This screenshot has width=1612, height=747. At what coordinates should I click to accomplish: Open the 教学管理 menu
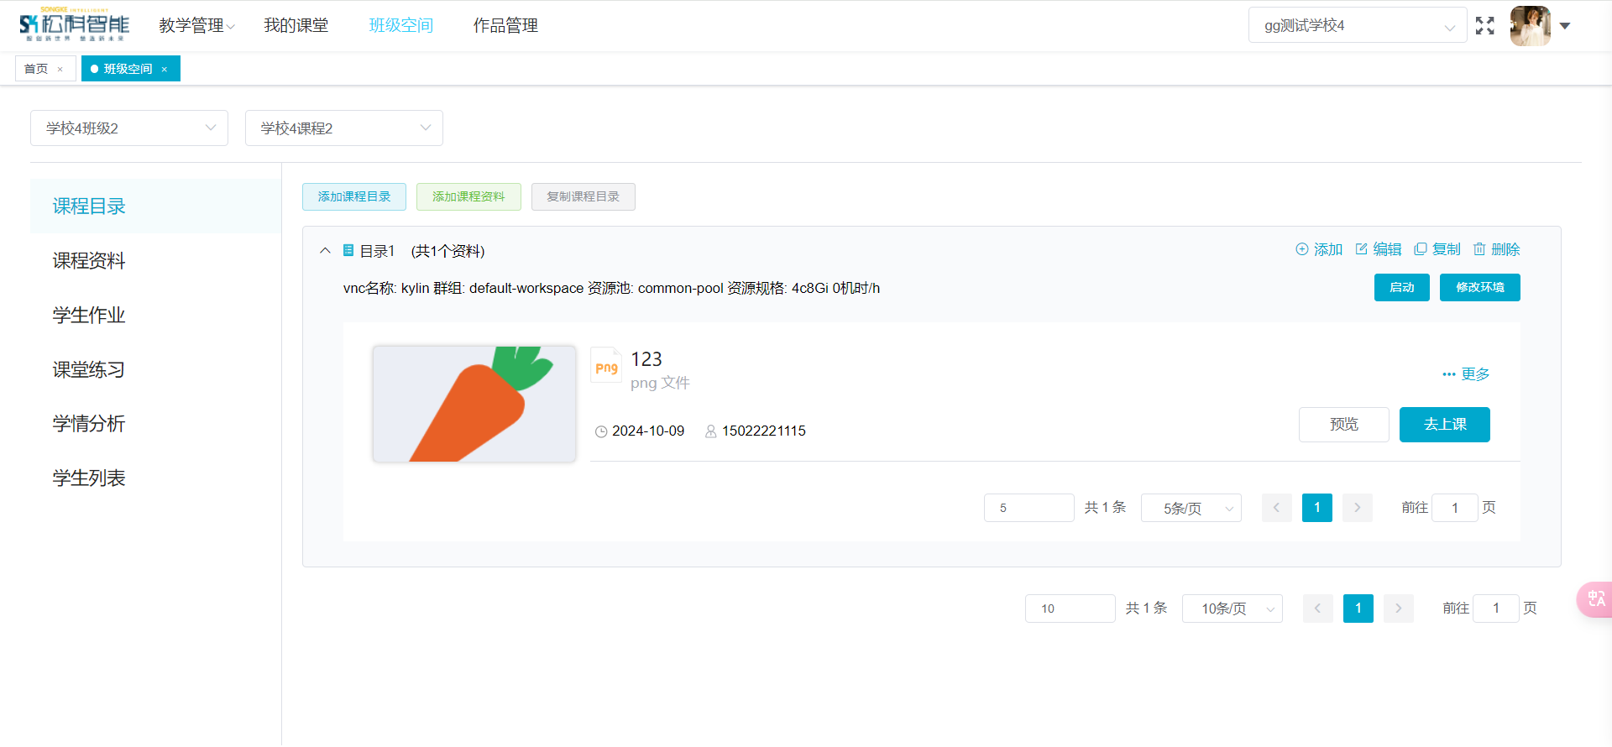[x=196, y=26]
